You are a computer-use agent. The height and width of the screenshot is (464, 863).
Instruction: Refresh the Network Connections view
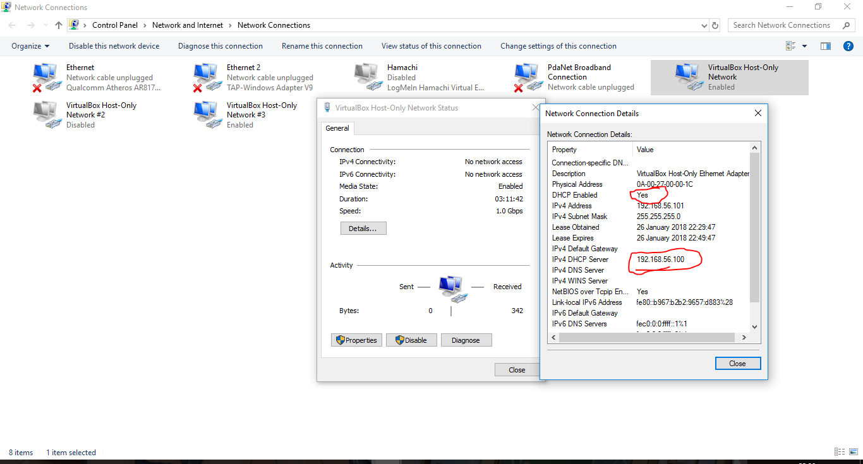(x=715, y=25)
